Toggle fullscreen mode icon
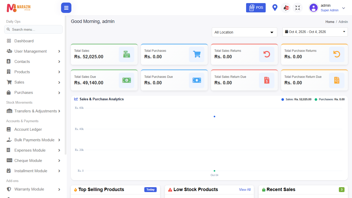This screenshot has width=352, height=198. click(298, 8)
